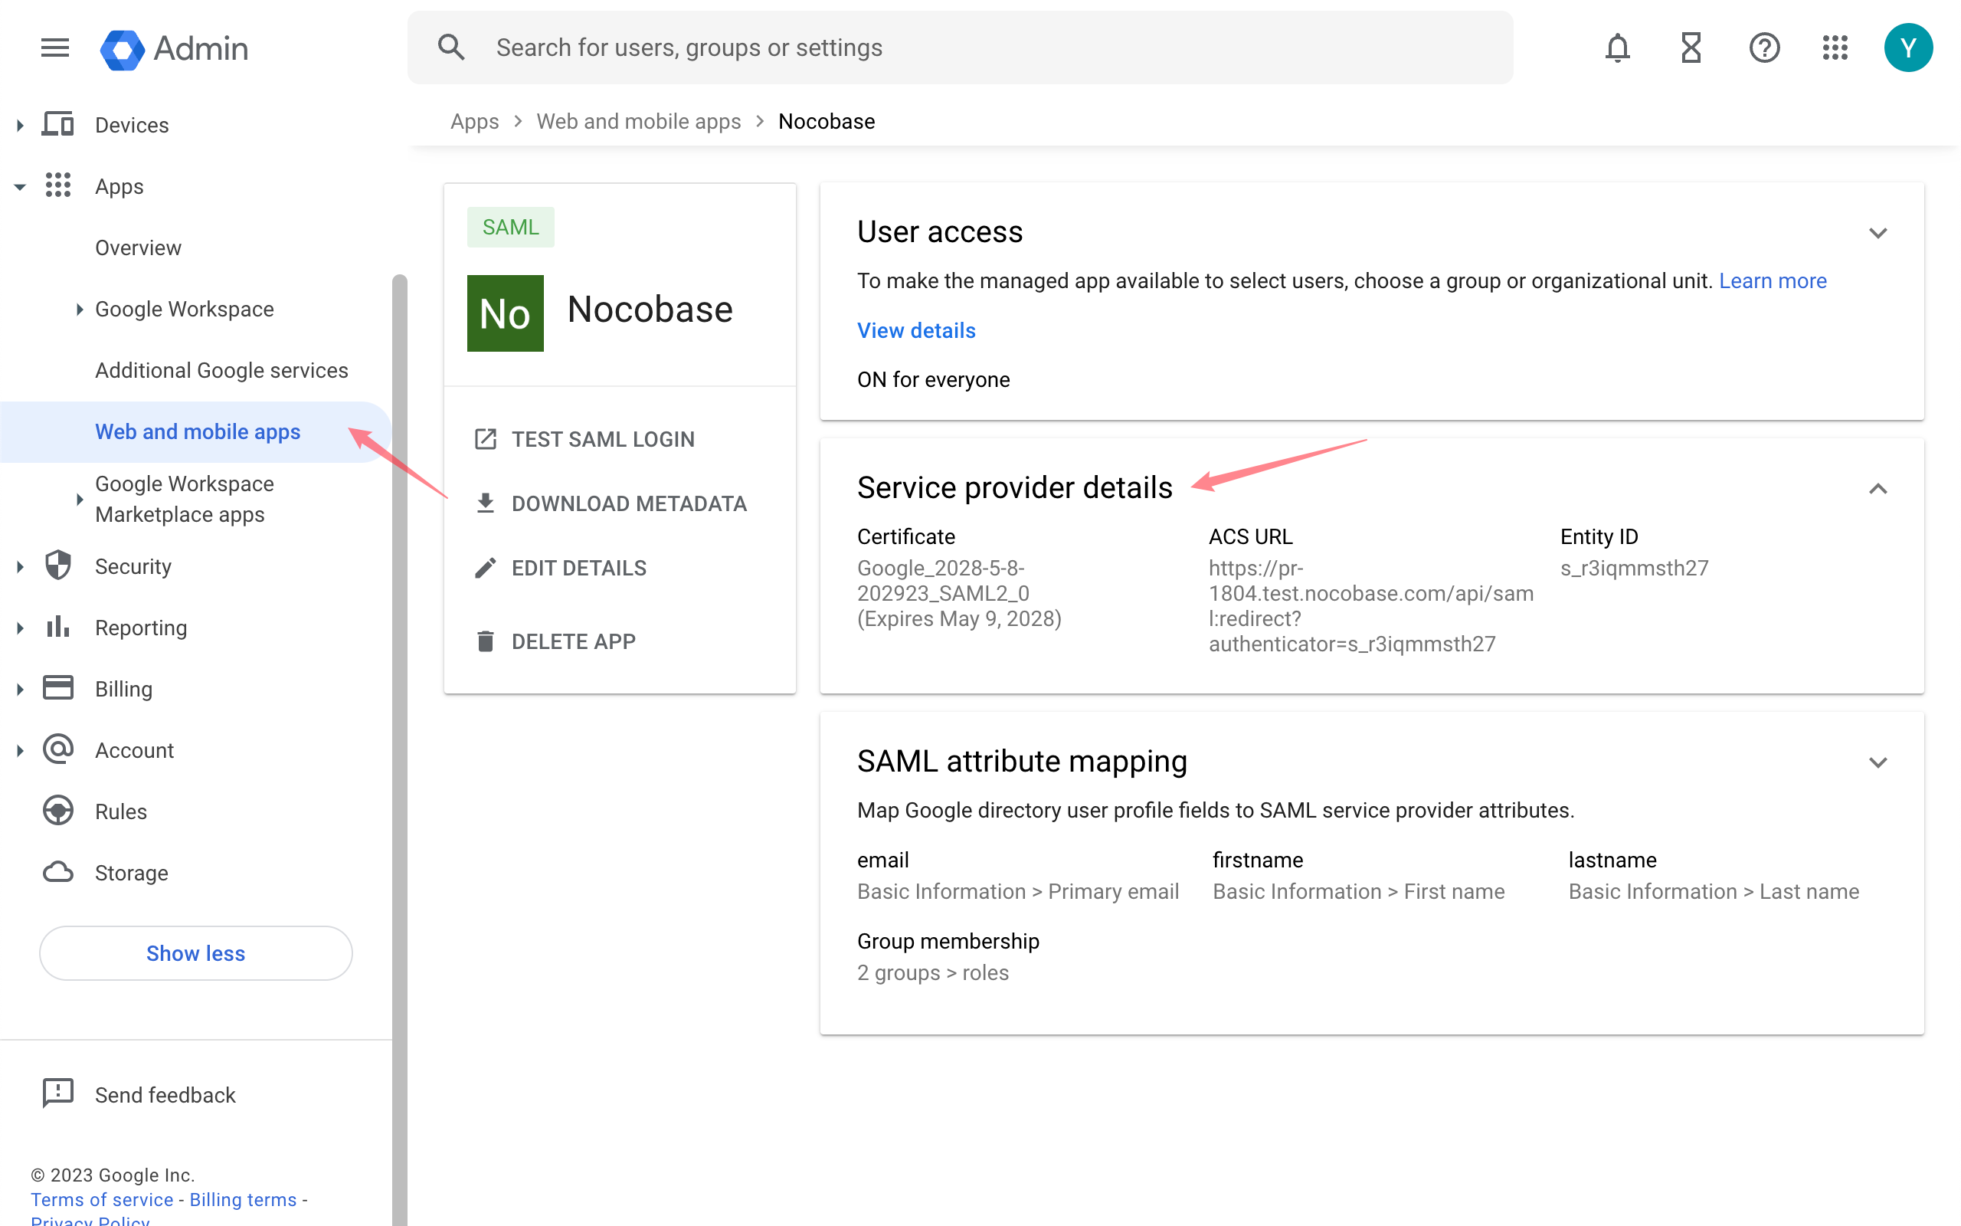Expand the Devices tree item arrow

click(19, 125)
